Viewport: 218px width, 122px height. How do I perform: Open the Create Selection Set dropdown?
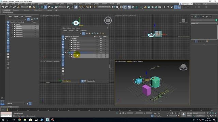click(104, 7)
